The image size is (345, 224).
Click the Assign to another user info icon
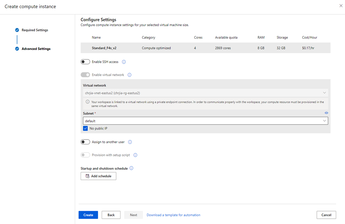tap(130, 142)
